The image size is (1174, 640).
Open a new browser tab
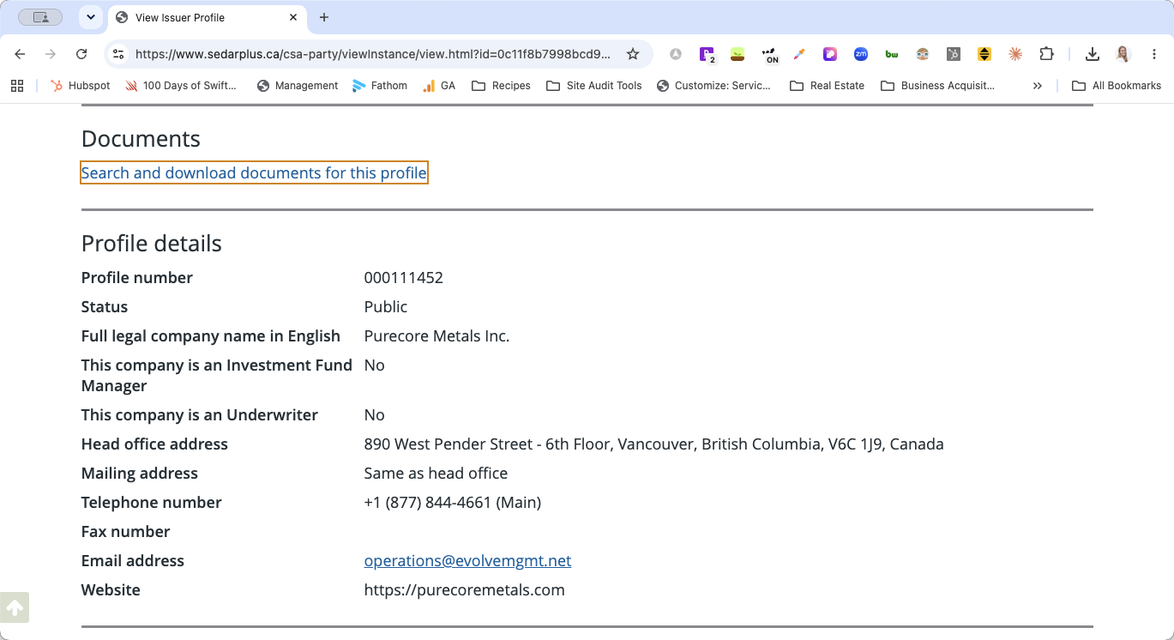324,17
